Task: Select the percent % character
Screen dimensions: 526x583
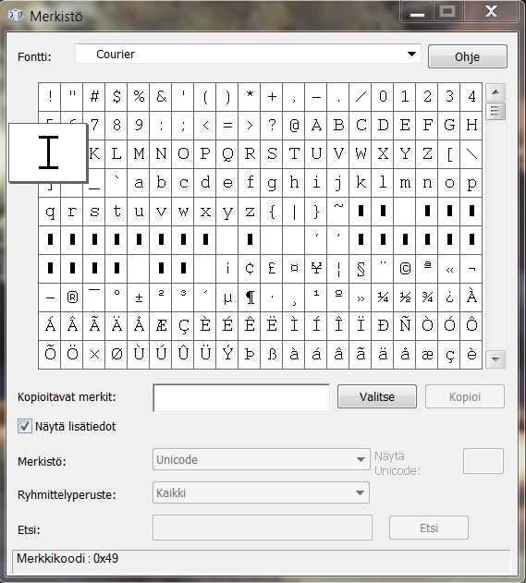Action: point(139,97)
